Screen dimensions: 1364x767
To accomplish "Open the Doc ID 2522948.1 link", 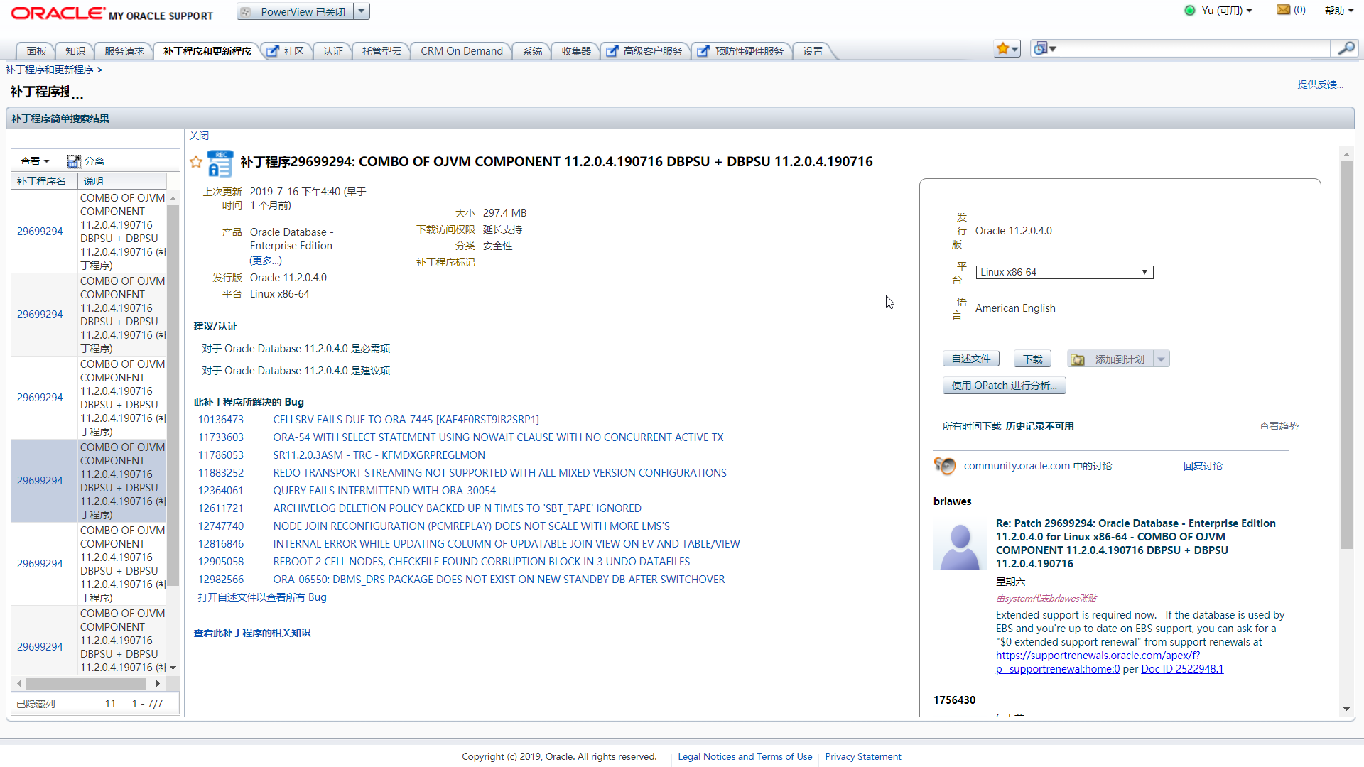I will point(1181,668).
